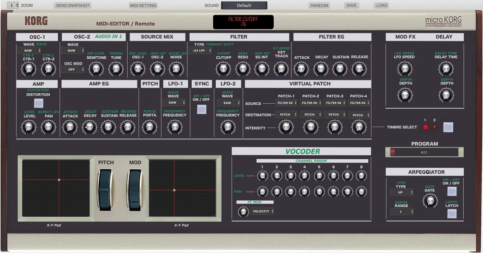Screen dimensions: 483x253
Task: Open the OSC-2 WAVE dropdown
Action: tap(73, 51)
